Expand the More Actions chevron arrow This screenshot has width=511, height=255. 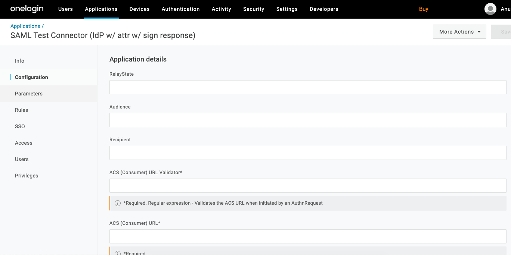point(479,32)
